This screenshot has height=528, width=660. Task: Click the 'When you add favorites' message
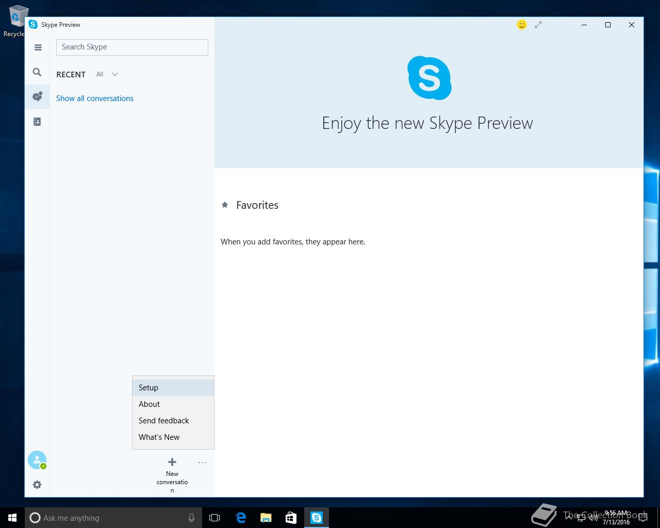[293, 242]
